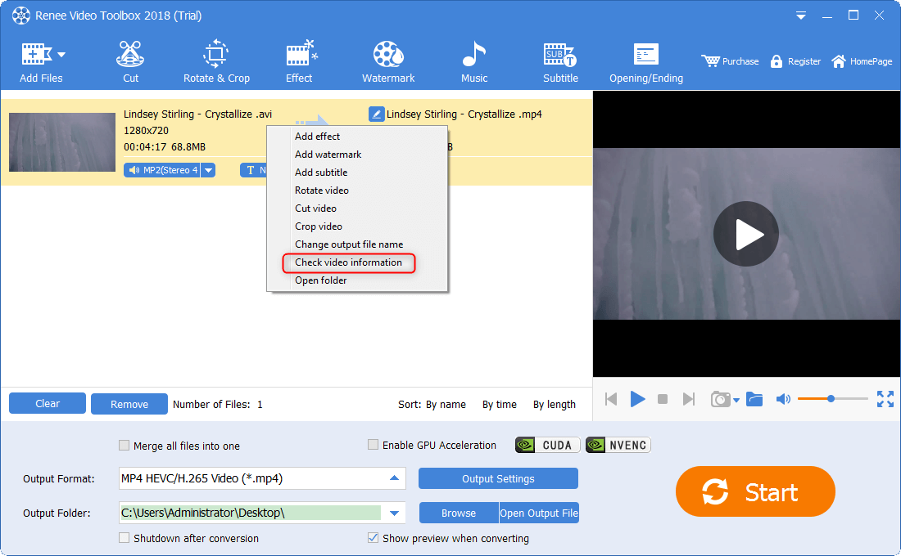Enable GPU Acceleration checkbox
The image size is (901, 556).
[373, 445]
